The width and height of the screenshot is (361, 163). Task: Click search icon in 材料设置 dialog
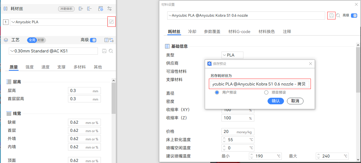[x=338, y=16]
